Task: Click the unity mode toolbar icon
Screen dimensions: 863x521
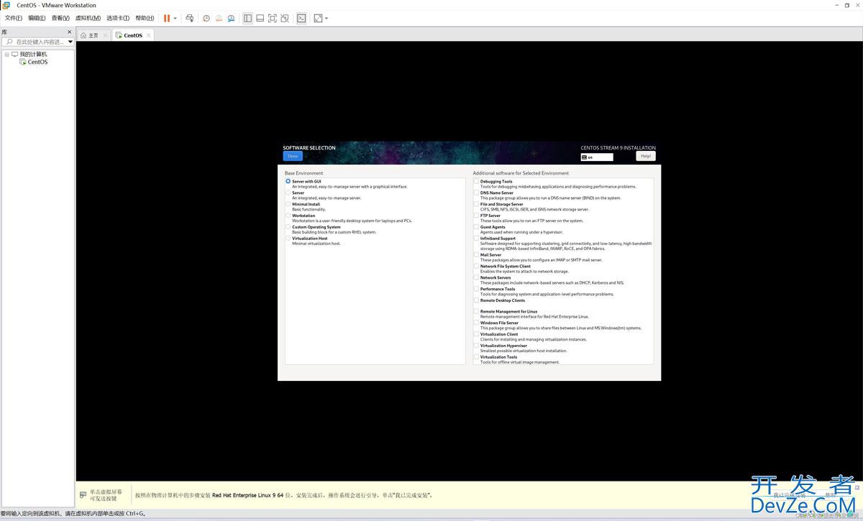Action: click(285, 18)
